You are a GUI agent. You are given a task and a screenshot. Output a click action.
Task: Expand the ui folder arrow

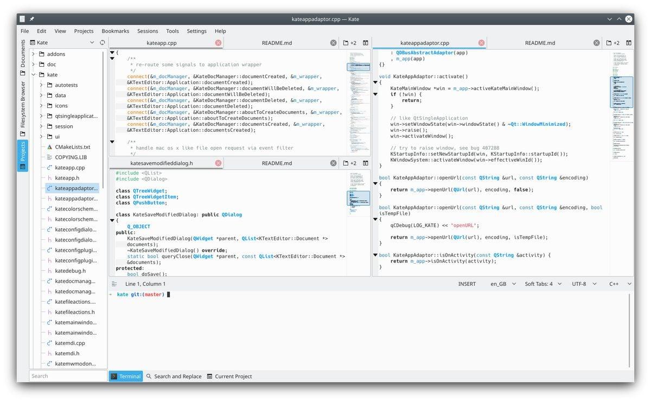41,137
